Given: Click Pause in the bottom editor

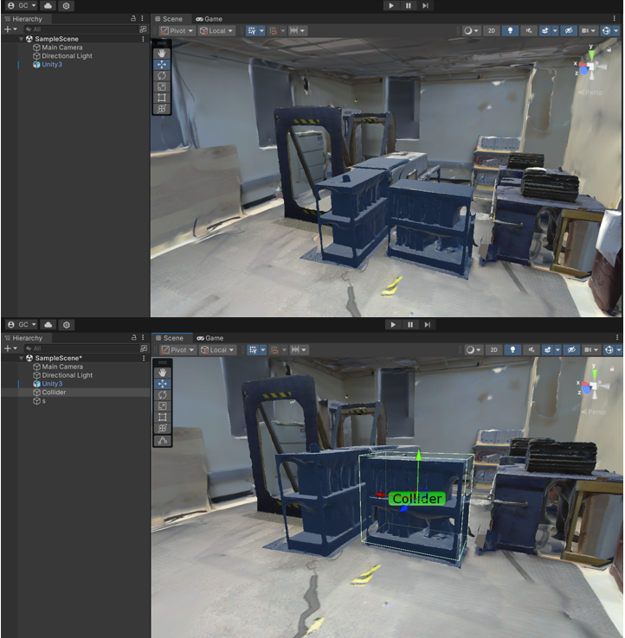Looking at the screenshot, I should [410, 325].
